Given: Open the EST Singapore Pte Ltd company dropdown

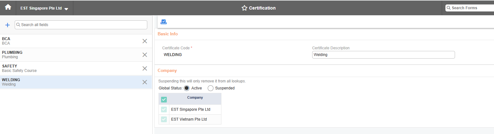Looking at the screenshot, I should [x=44, y=8].
